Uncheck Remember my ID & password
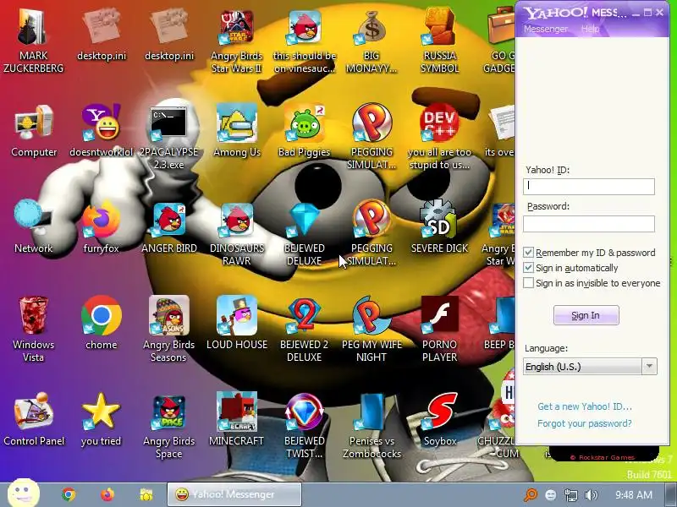 coord(528,252)
